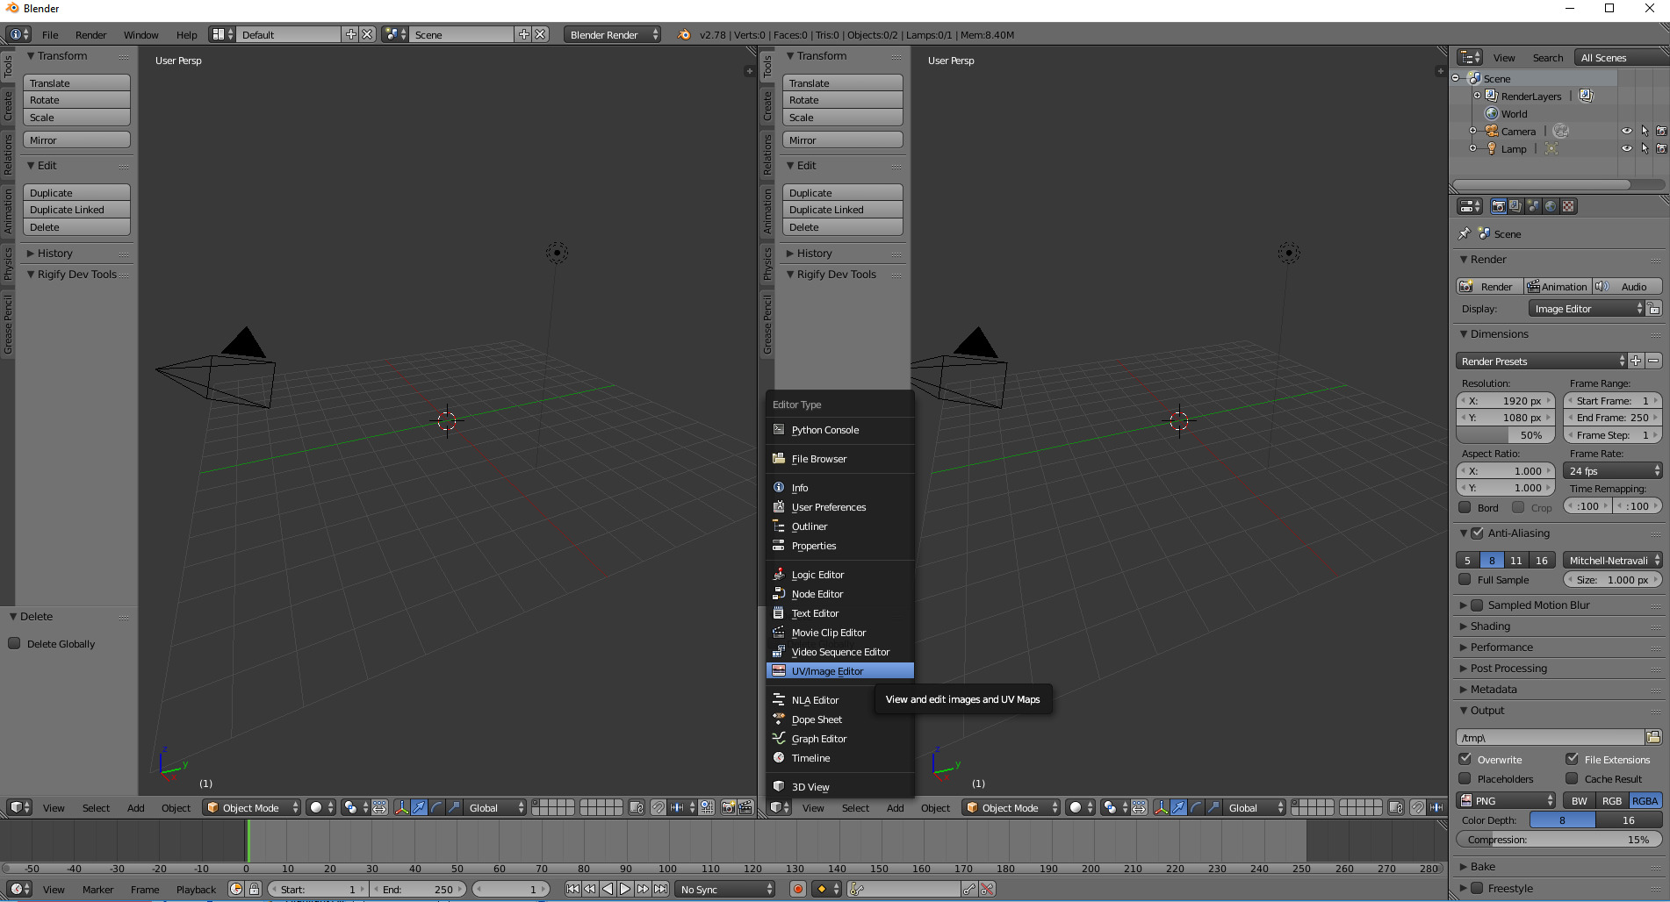Screen dimensions: 1670x902
Task: Click Duplicate Linked in left tool shelf
Action: [76, 210]
